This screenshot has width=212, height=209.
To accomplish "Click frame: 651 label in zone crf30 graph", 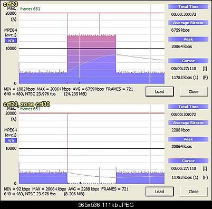I will point(30,109).
